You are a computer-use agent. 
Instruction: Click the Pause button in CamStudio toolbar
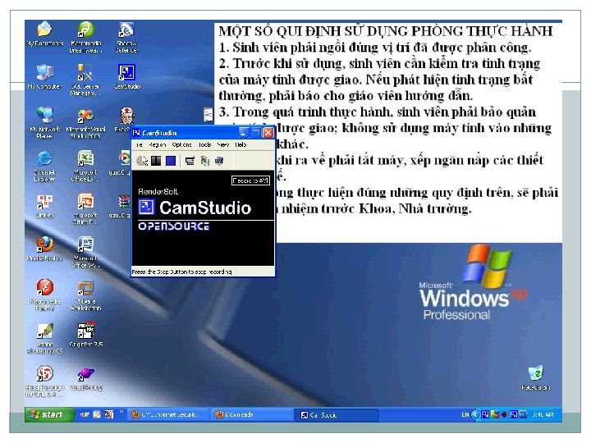156,161
